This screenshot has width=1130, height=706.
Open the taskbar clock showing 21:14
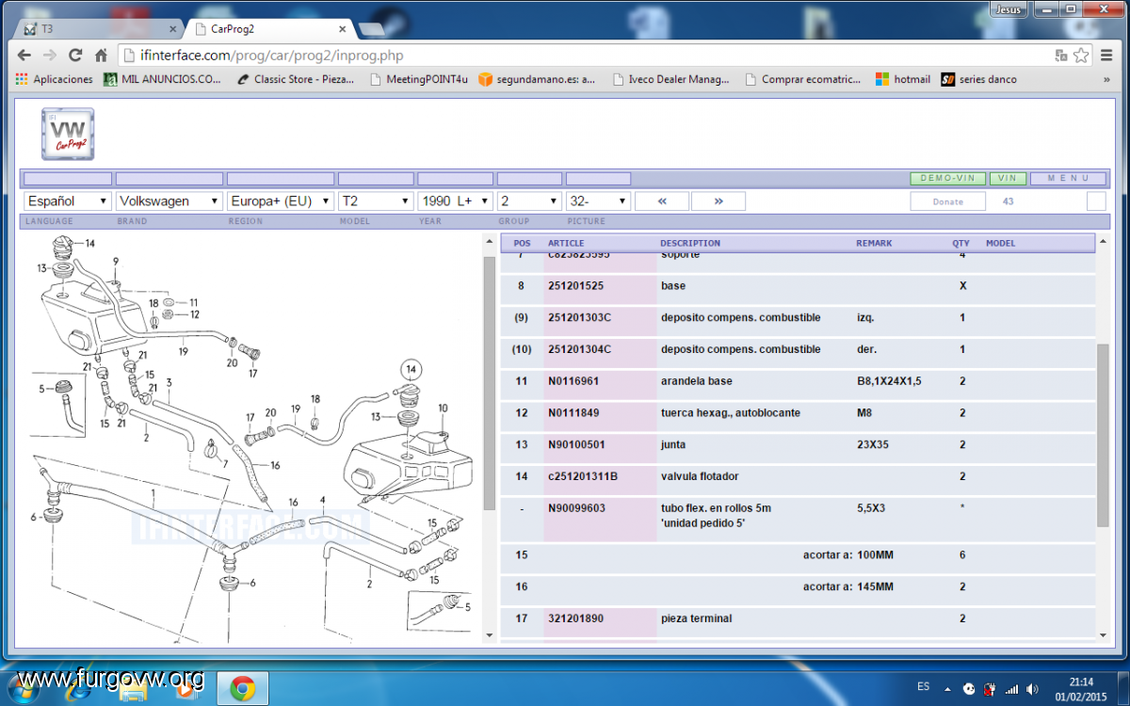click(1081, 689)
